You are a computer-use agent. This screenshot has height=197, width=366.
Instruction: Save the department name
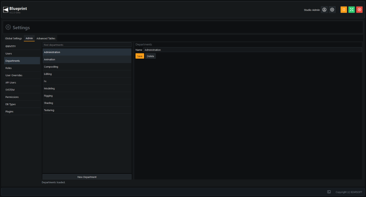pos(140,56)
